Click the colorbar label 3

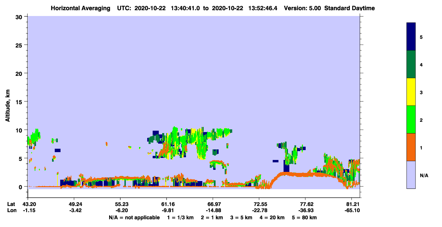(421, 93)
